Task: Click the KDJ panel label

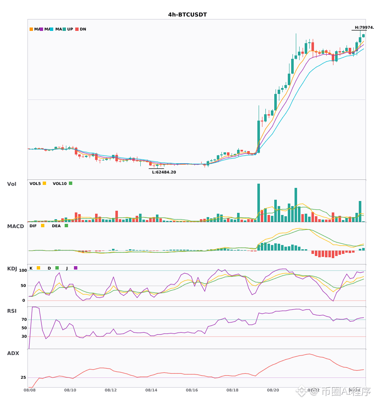Action: (12, 269)
